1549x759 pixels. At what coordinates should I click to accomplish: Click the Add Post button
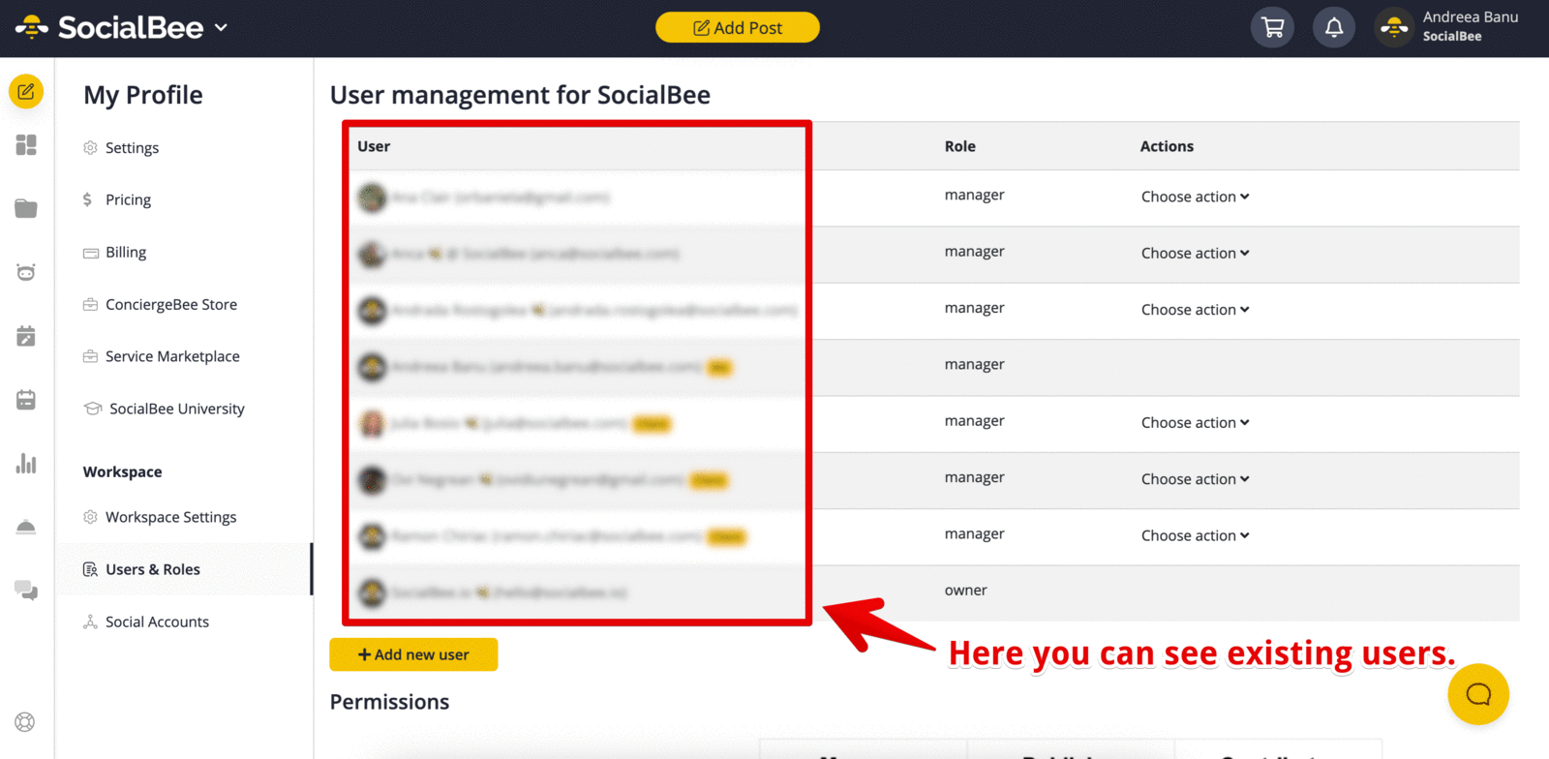coord(738,28)
